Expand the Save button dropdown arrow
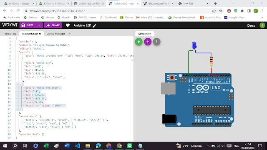267x150 pixels. 39,25
